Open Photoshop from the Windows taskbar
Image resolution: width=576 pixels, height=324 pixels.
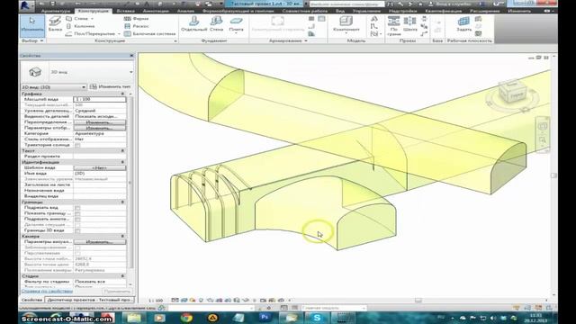tap(265, 318)
